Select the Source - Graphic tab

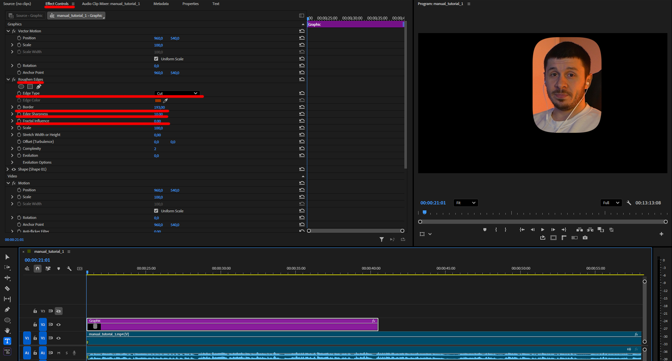(x=26, y=15)
